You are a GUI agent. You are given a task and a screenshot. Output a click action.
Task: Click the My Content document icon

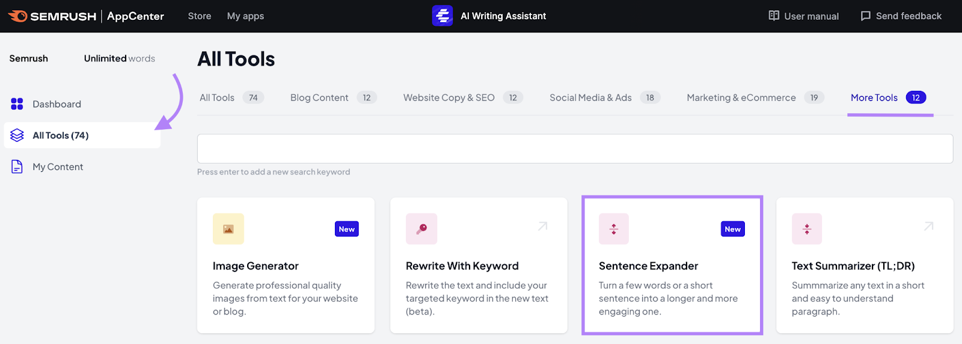(17, 167)
